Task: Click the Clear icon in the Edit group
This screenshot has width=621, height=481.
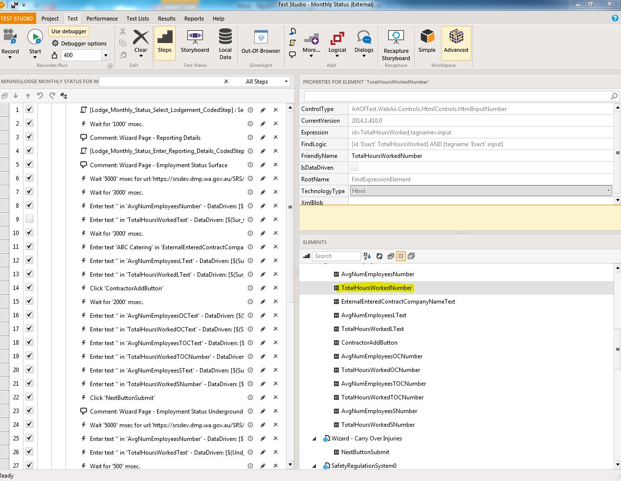Action: tap(141, 38)
